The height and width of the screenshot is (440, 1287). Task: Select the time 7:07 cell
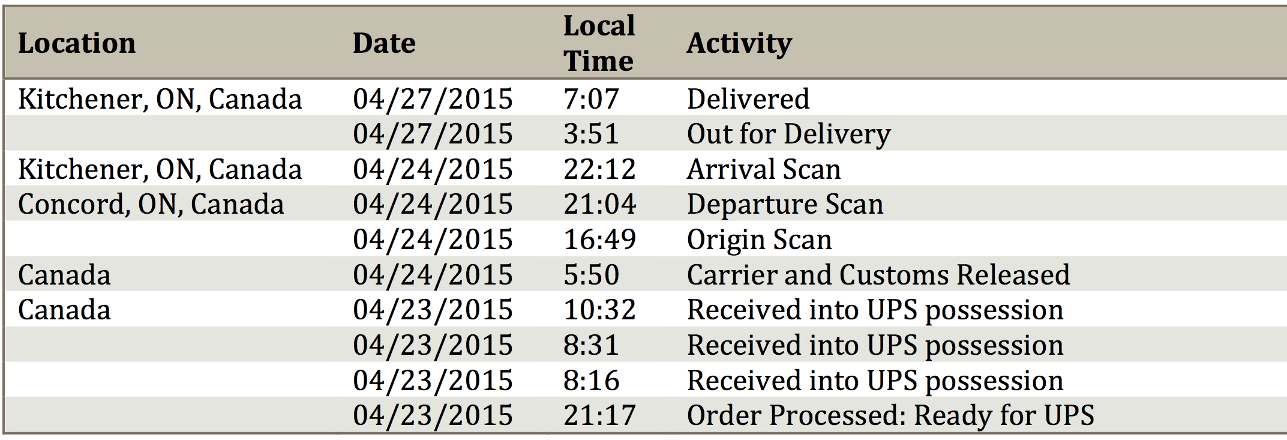click(591, 99)
